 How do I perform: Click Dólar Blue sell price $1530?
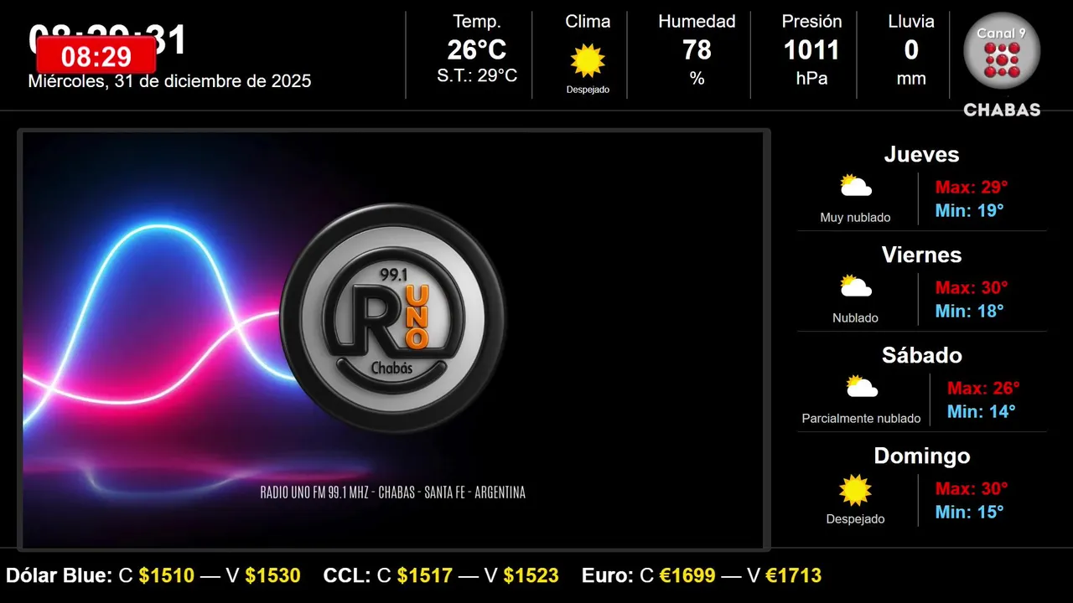click(x=272, y=575)
